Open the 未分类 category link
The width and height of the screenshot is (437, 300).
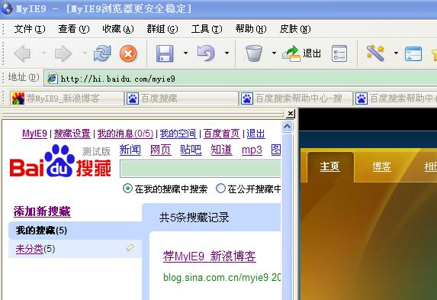[x=30, y=248]
